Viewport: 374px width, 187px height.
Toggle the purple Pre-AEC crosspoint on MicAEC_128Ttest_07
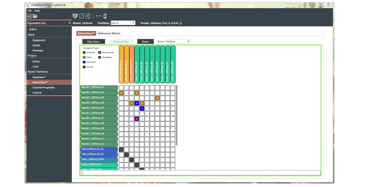coord(137,119)
